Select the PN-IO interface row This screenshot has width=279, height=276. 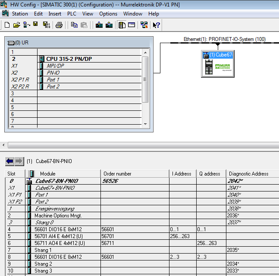pos(75,73)
